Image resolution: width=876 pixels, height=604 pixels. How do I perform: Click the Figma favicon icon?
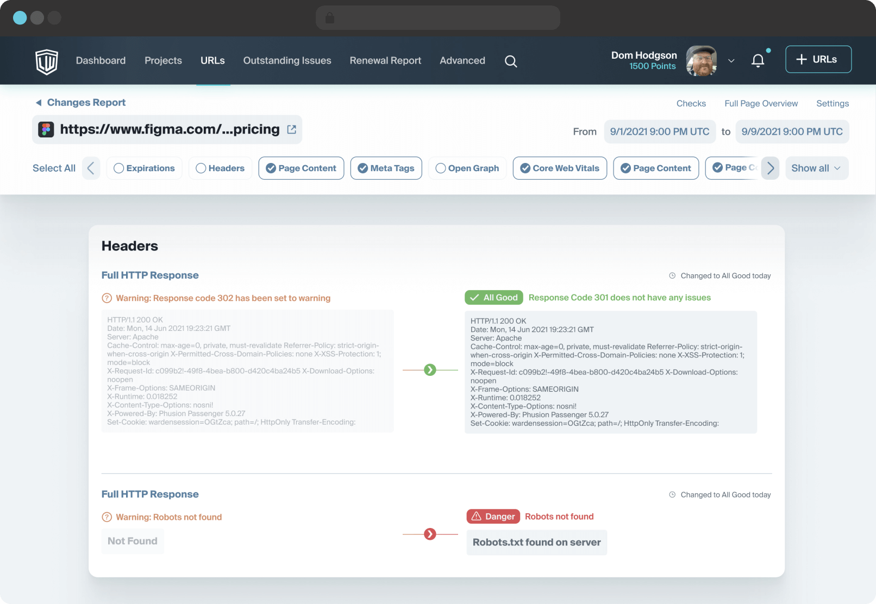pos(46,129)
